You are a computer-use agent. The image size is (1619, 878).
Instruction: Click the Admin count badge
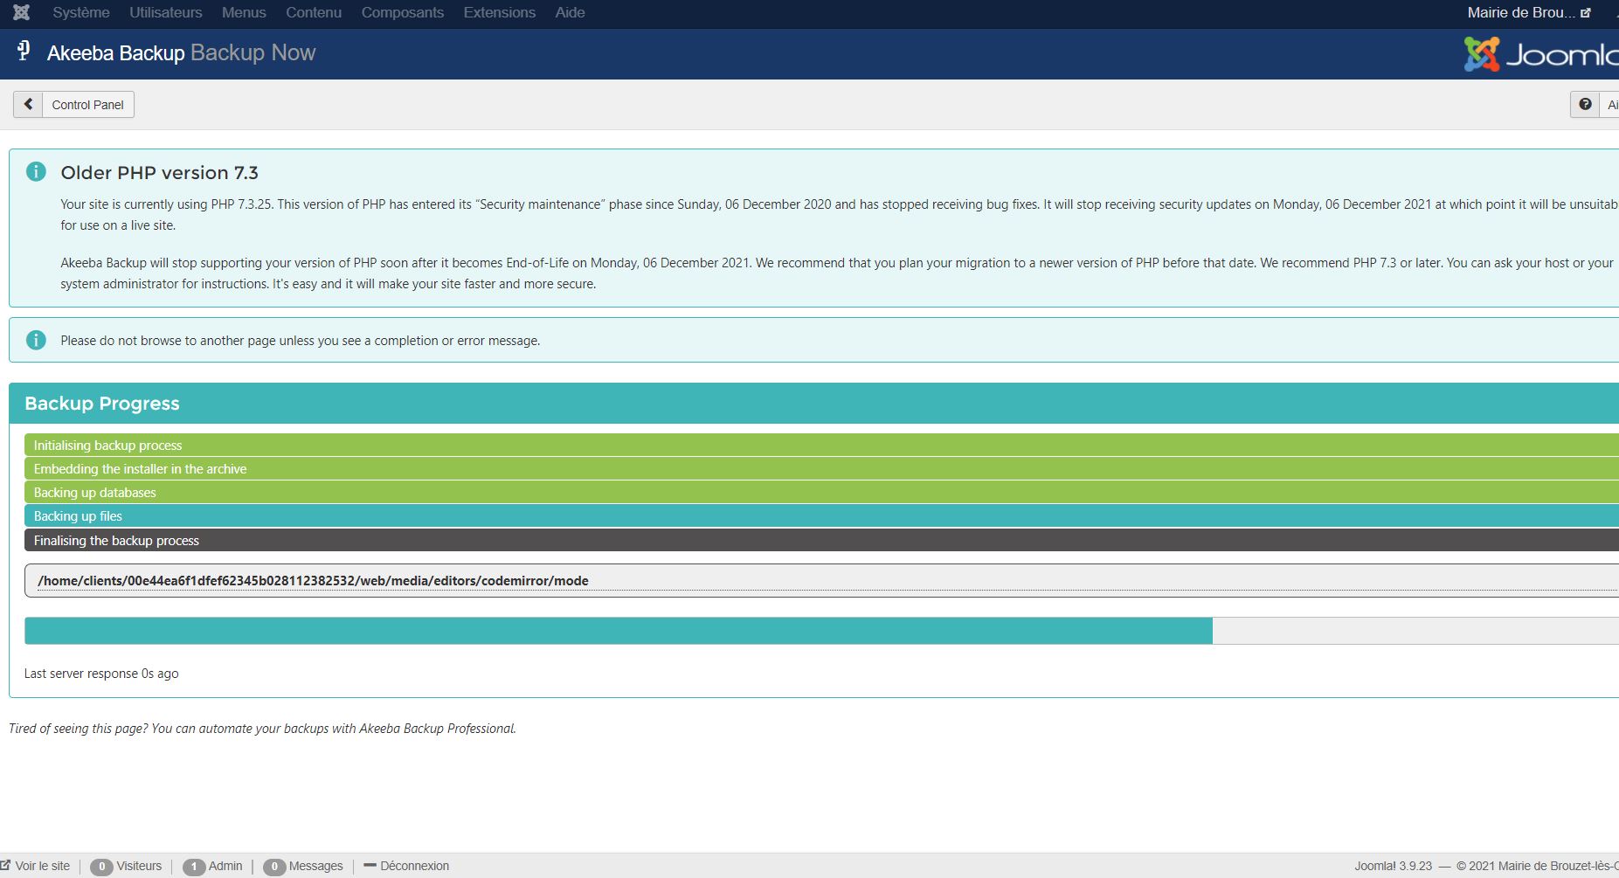tap(194, 867)
